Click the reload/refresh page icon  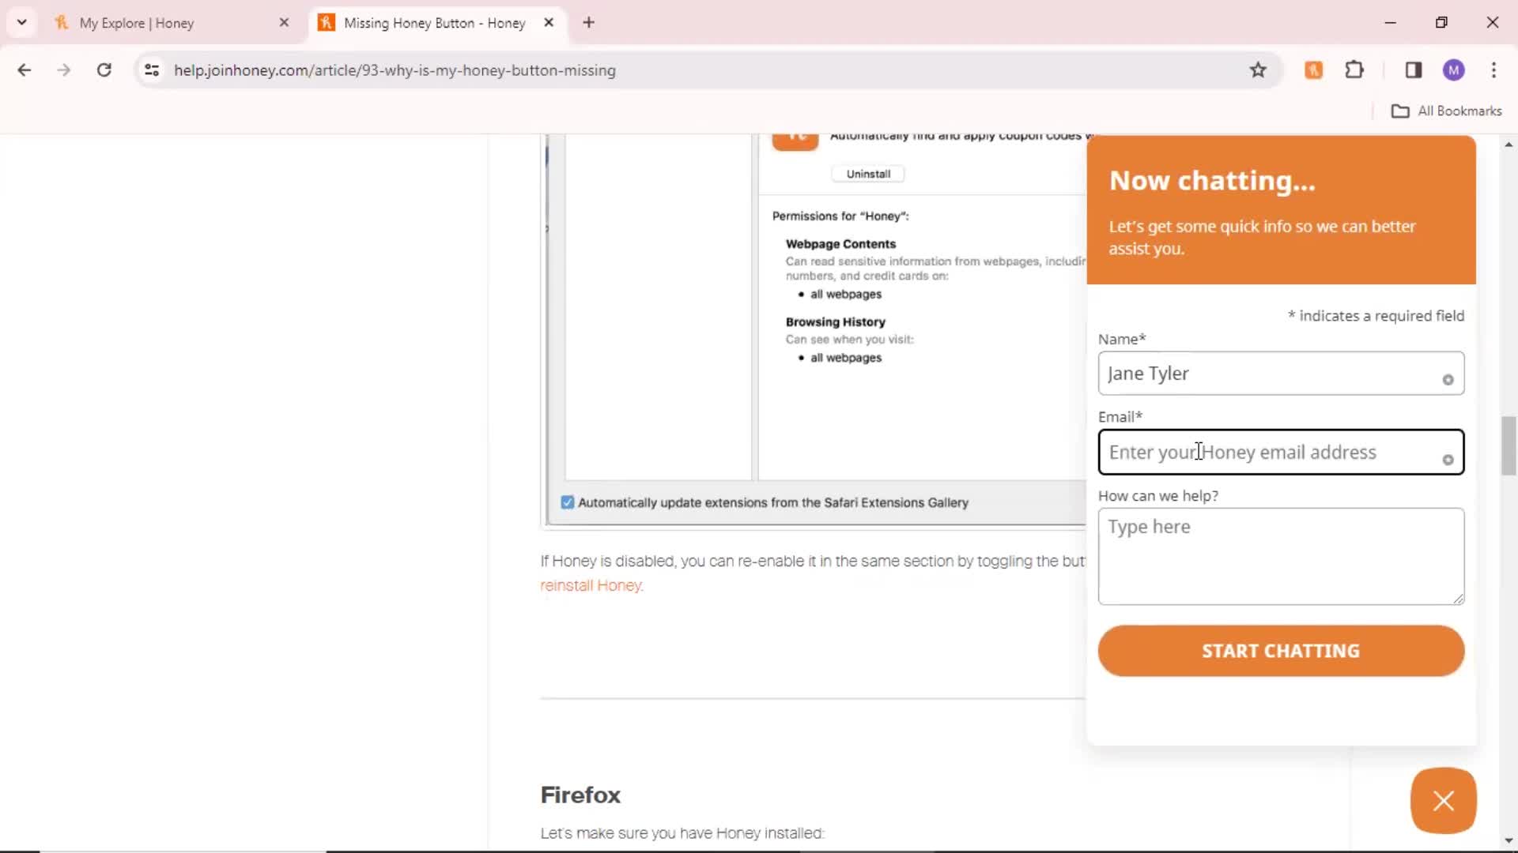coord(104,71)
